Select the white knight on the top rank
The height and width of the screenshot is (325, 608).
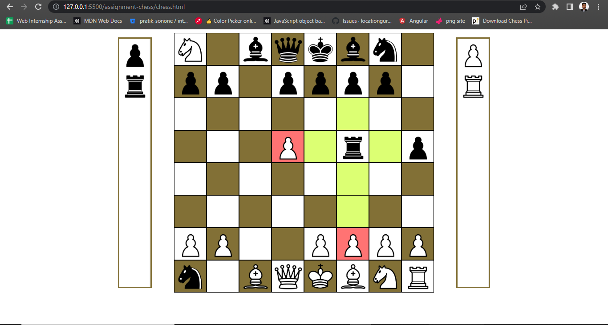pos(190,49)
